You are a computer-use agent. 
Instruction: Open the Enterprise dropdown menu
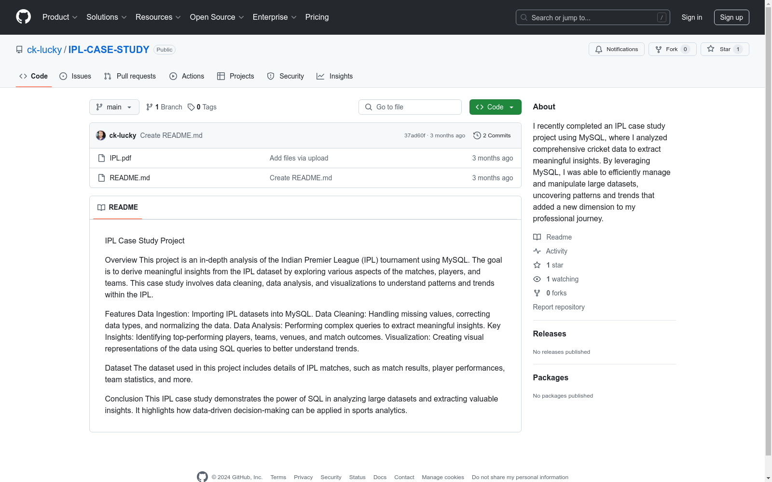pyautogui.click(x=275, y=17)
